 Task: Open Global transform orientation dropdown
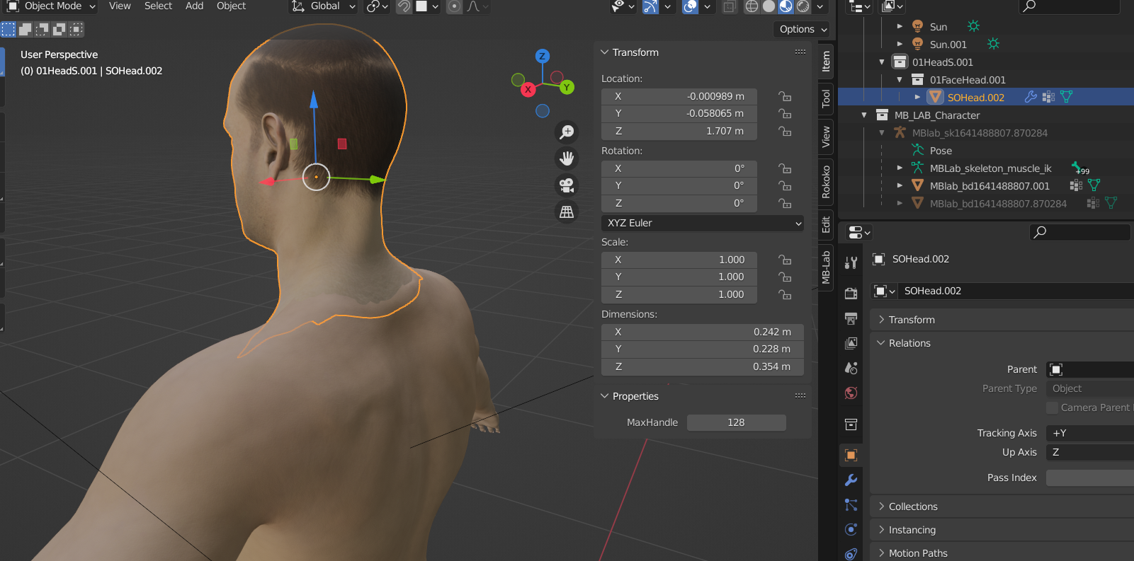coord(324,6)
